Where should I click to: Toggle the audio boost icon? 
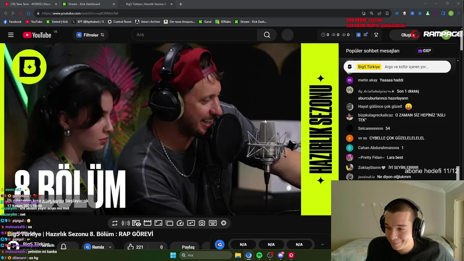click(x=126, y=223)
